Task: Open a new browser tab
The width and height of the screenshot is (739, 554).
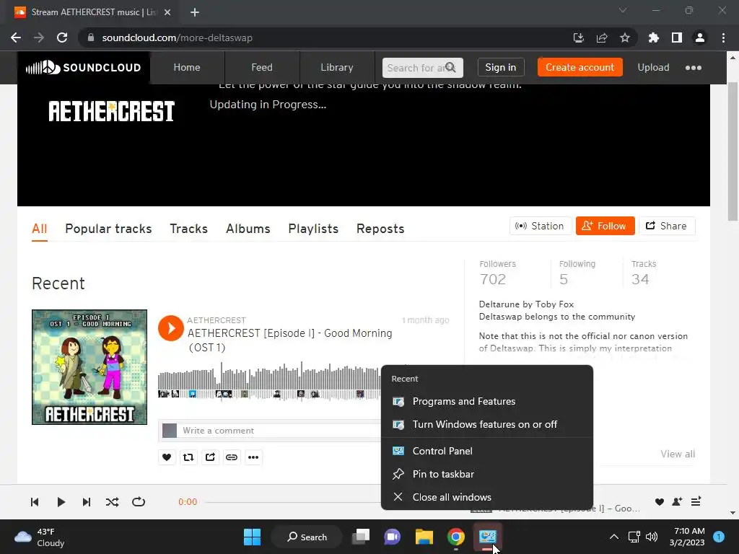Action: point(195,12)
